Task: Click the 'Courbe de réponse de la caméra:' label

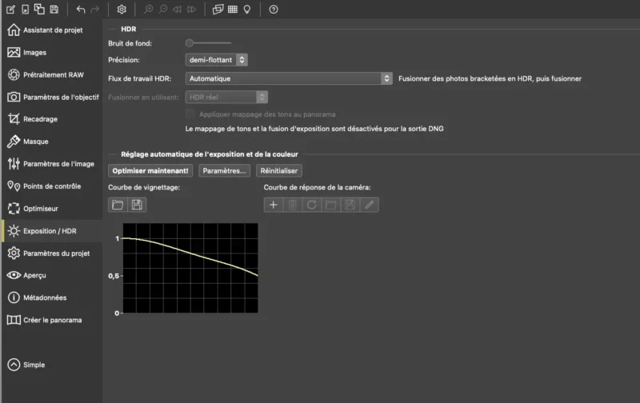Action: [x=317, y=187]
